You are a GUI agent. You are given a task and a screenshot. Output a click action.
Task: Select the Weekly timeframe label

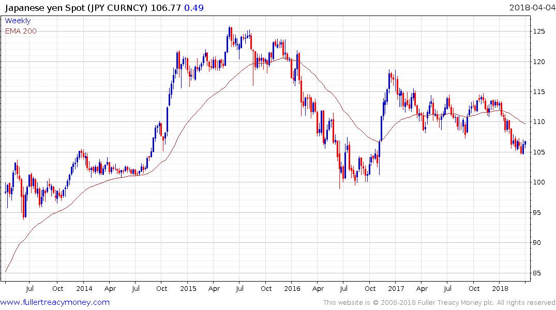18,21
